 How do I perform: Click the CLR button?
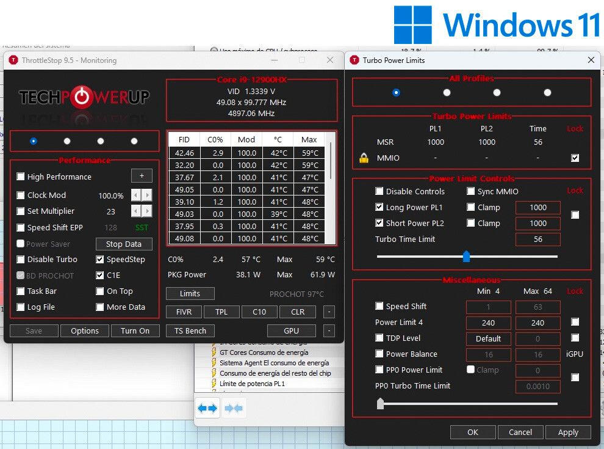298,312
